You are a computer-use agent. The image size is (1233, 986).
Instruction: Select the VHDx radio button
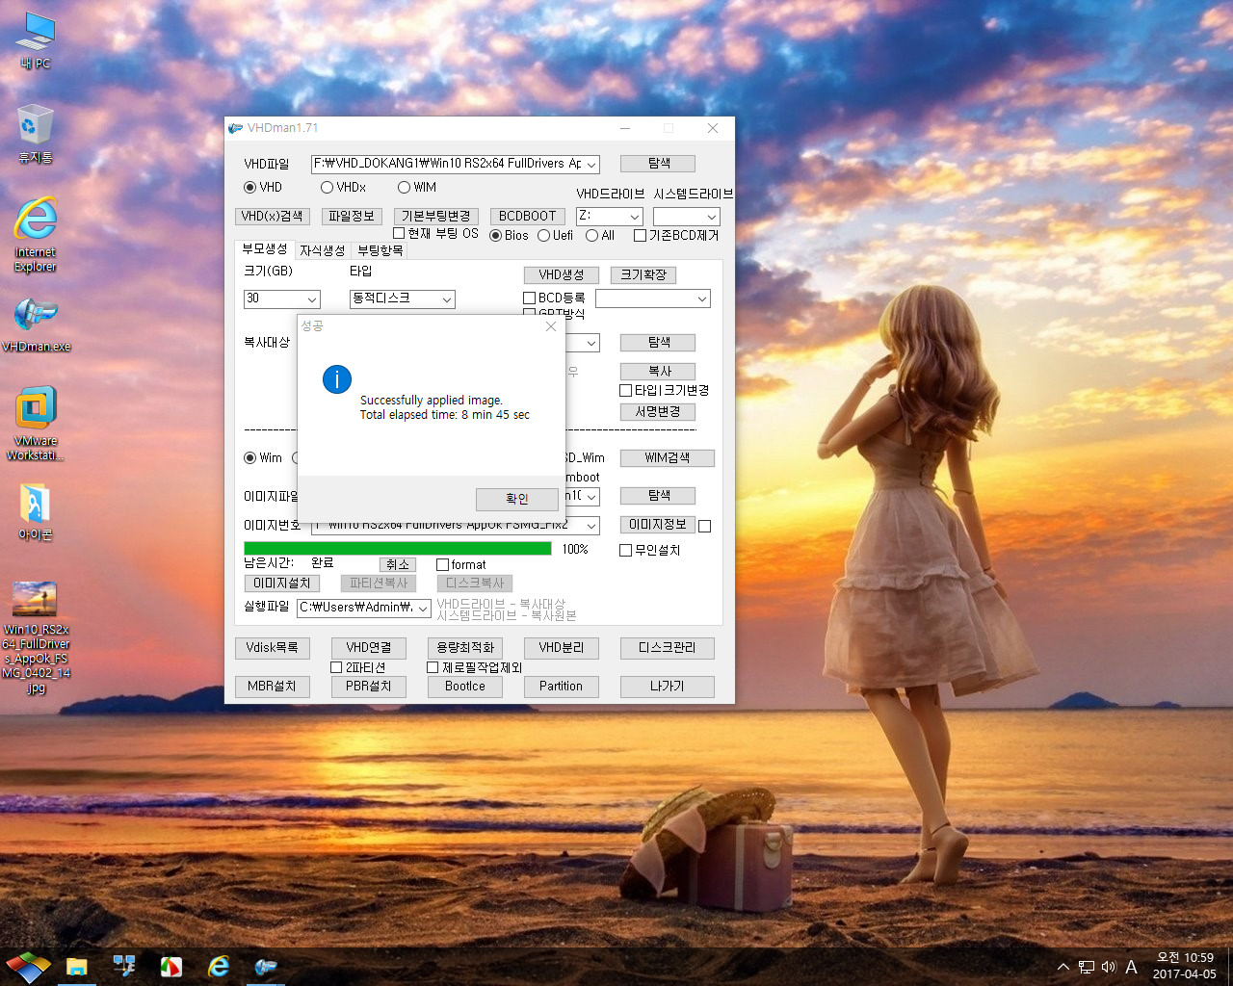327,188
